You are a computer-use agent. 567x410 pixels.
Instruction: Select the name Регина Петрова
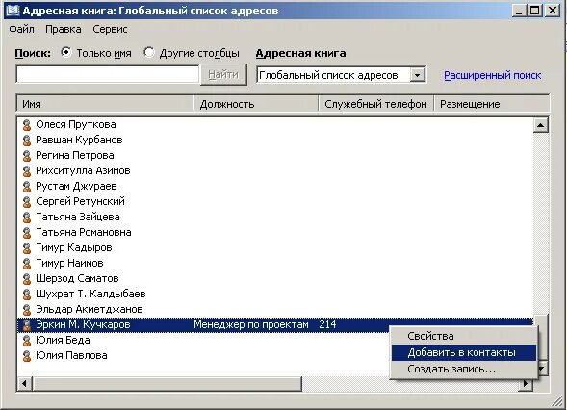pyautogui.click(x=75, y=156)
